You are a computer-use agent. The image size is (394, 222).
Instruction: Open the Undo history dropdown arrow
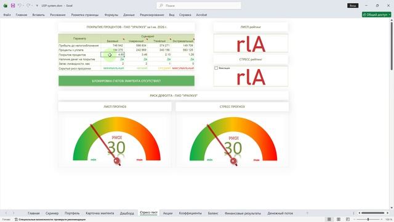coord(23,6)
